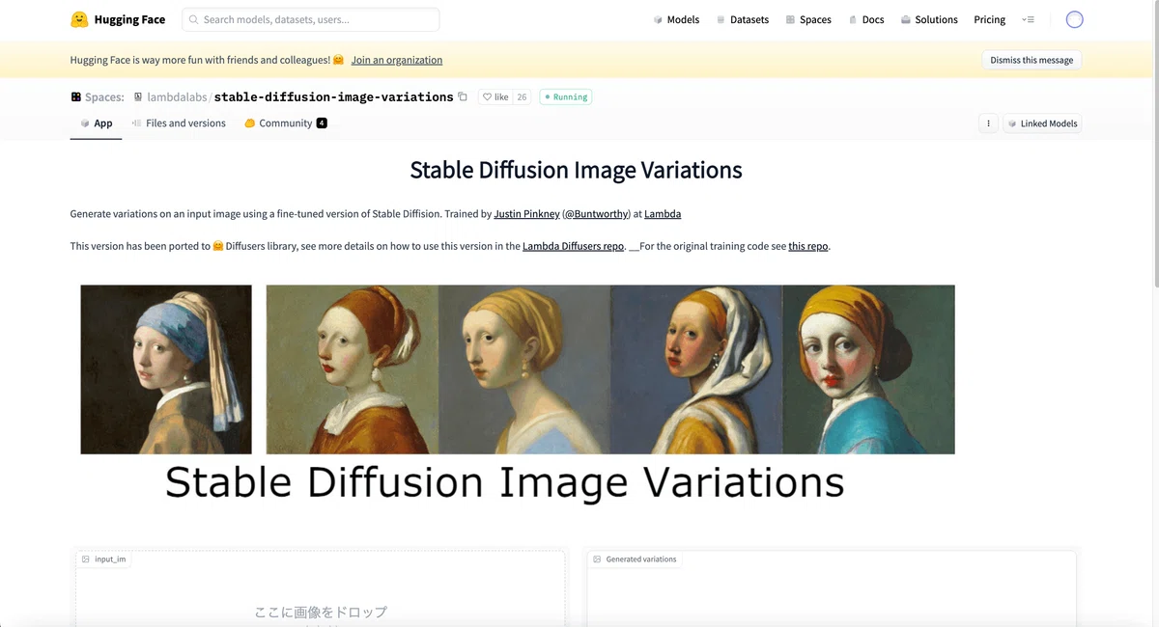Screen dimensions: 1159x627
Task: Open the Docs page
Action: click(866, 19)
